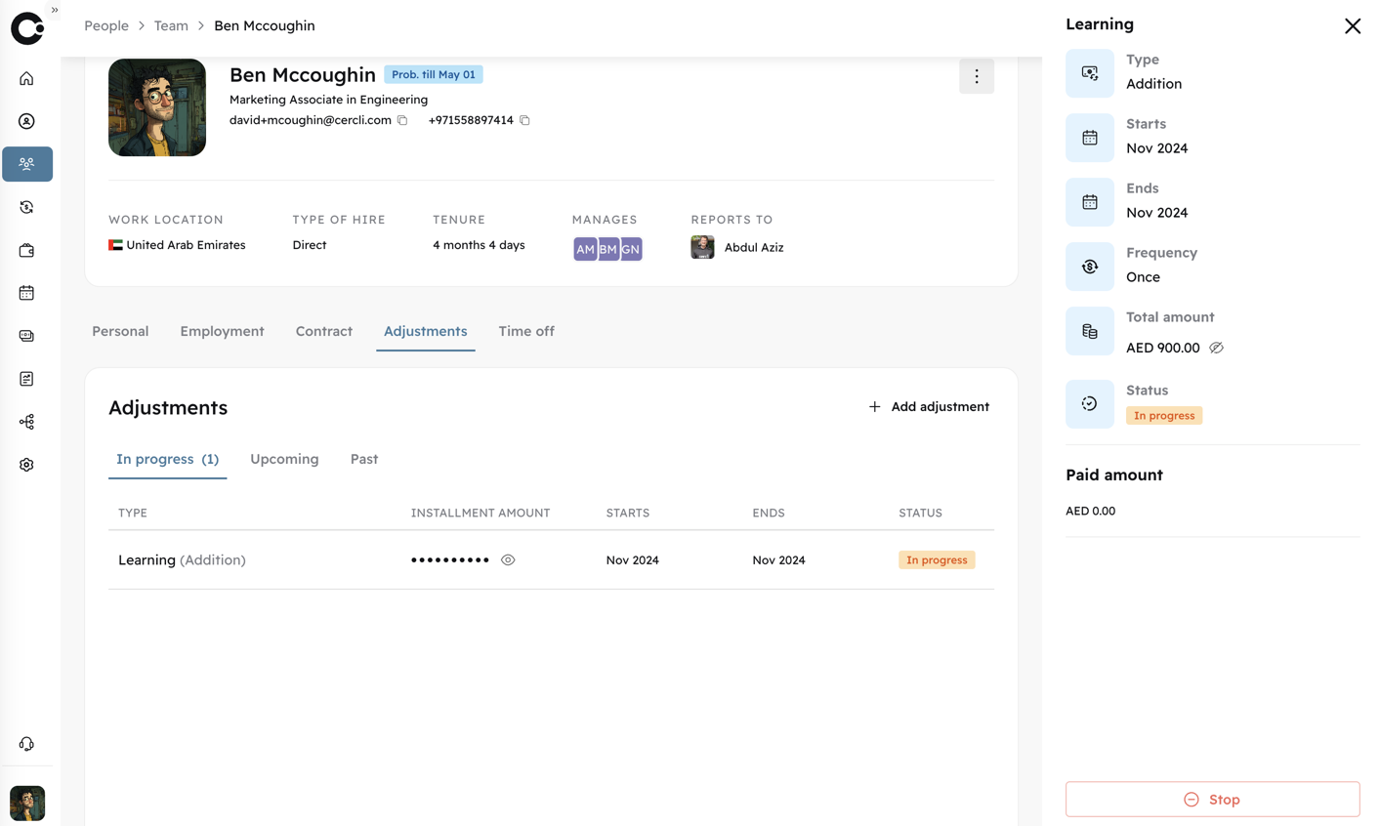Open the Time off tab

tap(526, 331)
